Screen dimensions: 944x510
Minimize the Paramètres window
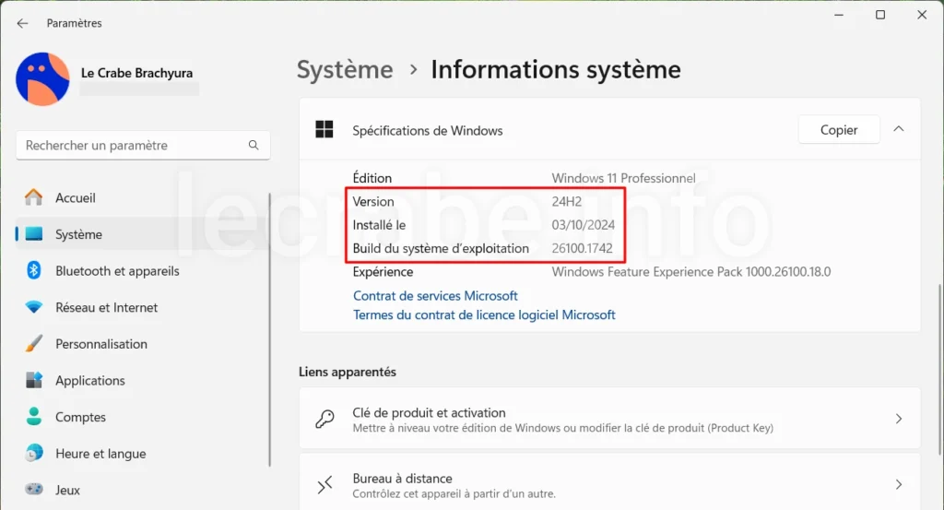tap(839, 15)
